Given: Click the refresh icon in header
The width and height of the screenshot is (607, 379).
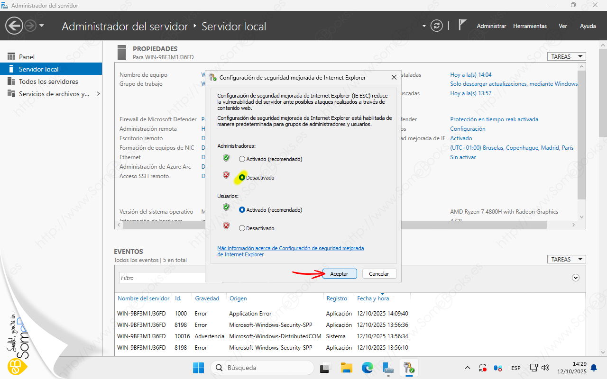Looking at the screenshot, I should (436, 26).
